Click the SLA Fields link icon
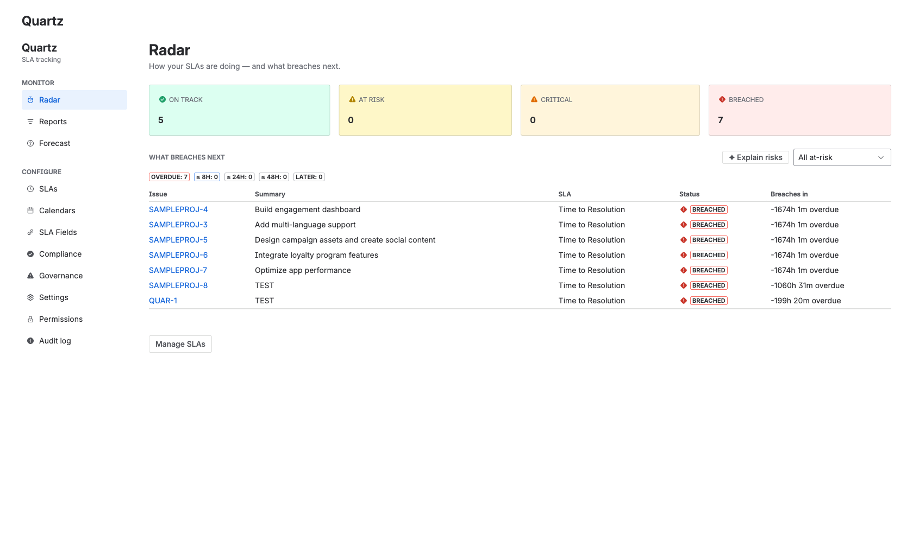Image resolution: width=913 pixels, height=560 pixels. (30, 232)
